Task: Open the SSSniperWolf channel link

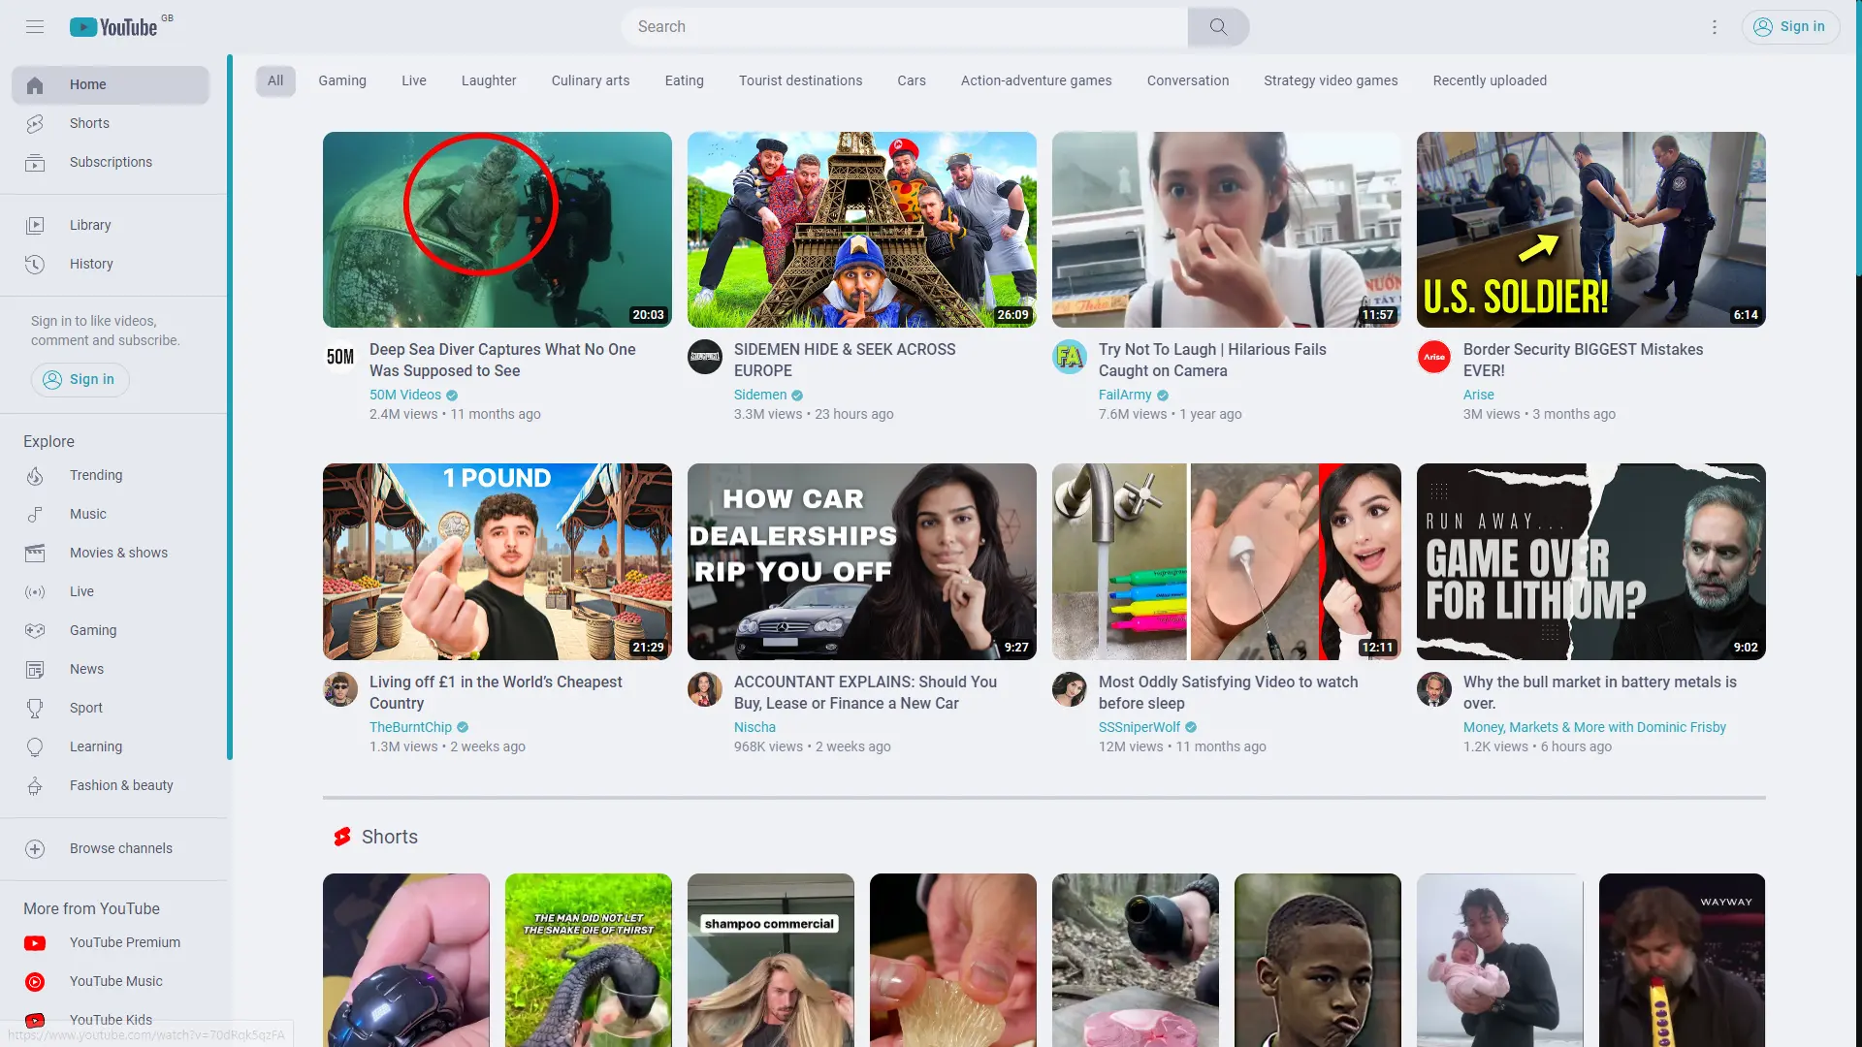Action: (1139, 727)
